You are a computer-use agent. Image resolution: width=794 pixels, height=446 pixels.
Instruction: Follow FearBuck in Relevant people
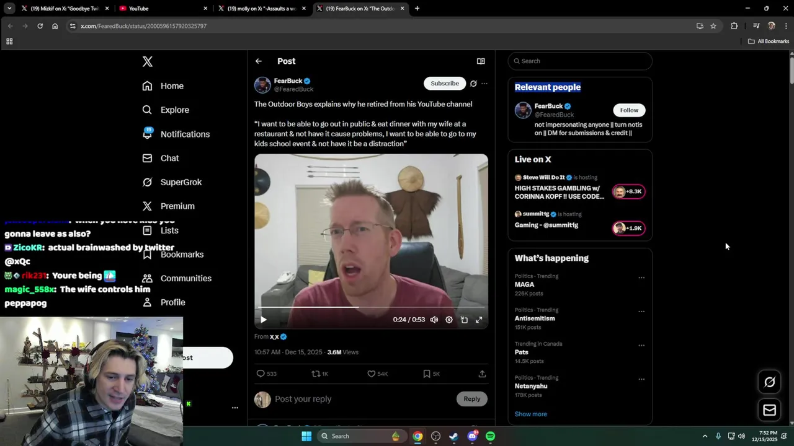(x=629, y=110)
